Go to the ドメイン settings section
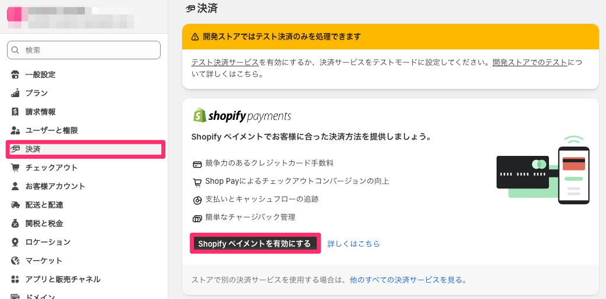 [40, 296]
